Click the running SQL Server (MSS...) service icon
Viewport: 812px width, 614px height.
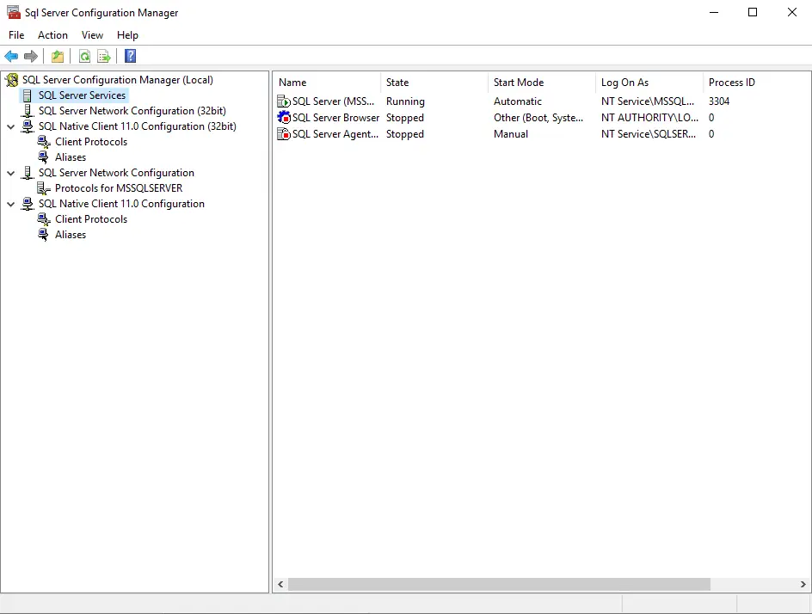point(284,101)
